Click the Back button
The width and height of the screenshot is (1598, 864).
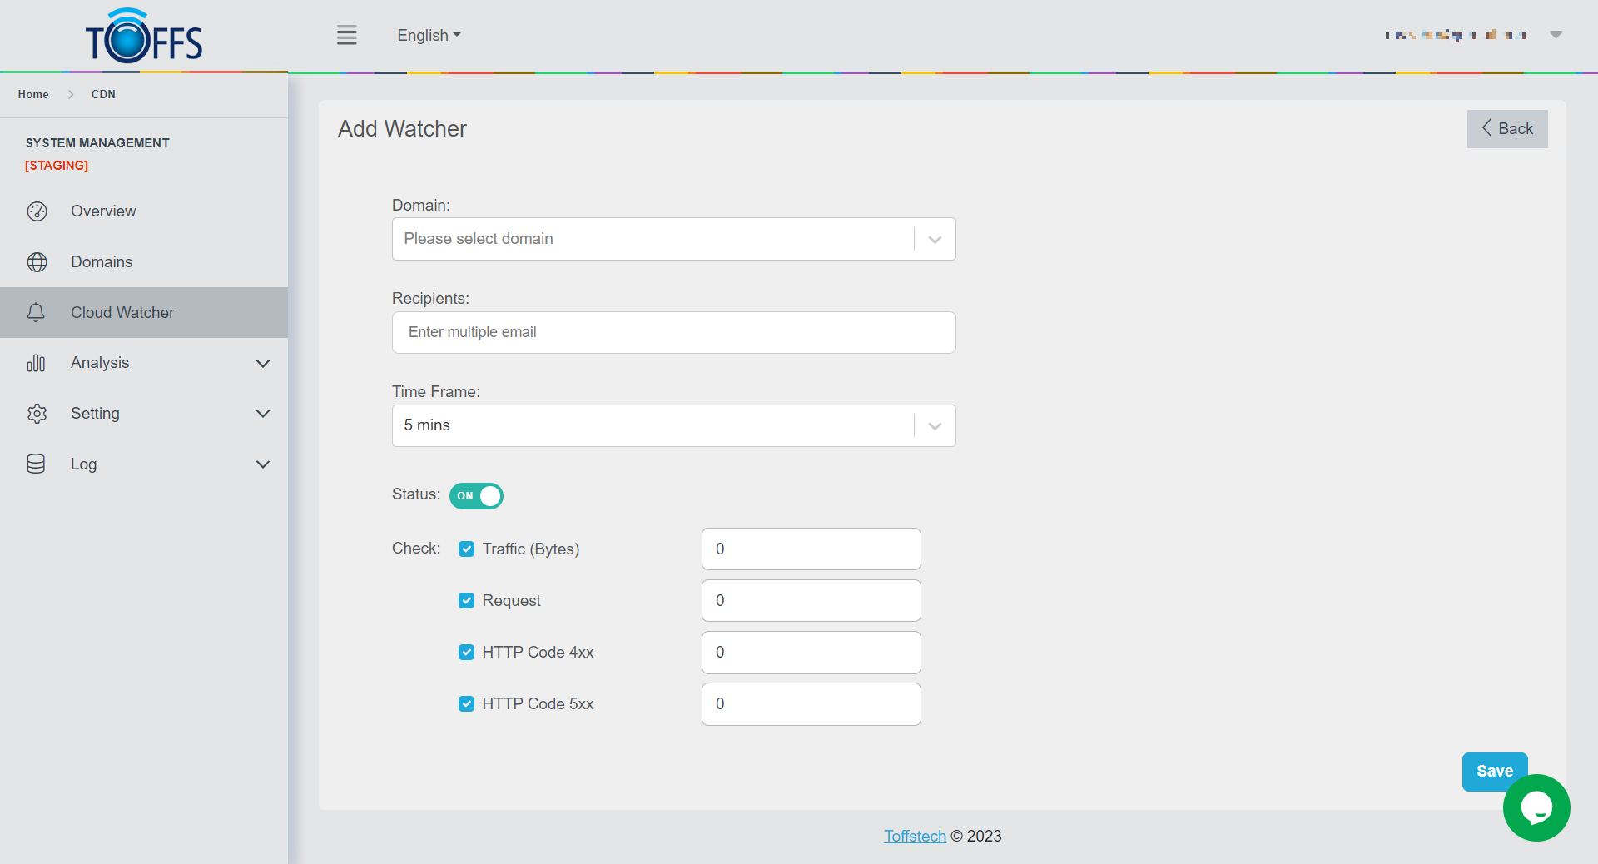point(1506,129)
